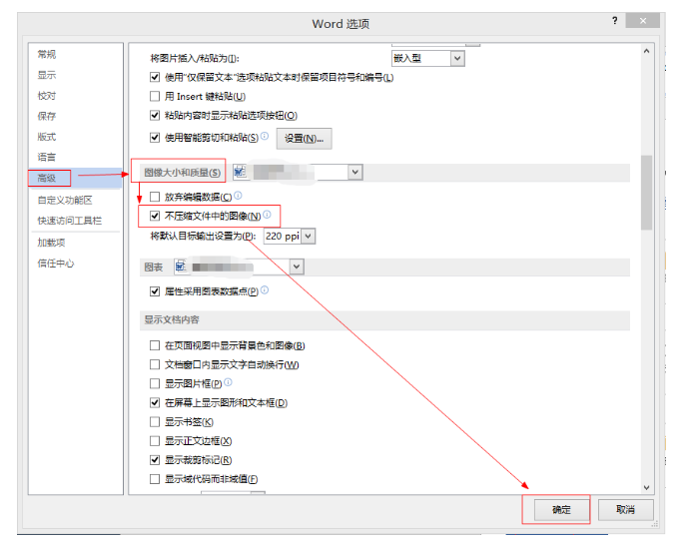Click info icon beside 使用智能剪切和粘贴
681x546 pixels.
(265, 136)
